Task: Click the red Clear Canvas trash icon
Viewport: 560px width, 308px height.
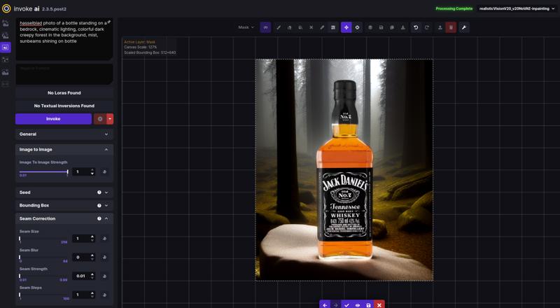Action: point(451,27)
